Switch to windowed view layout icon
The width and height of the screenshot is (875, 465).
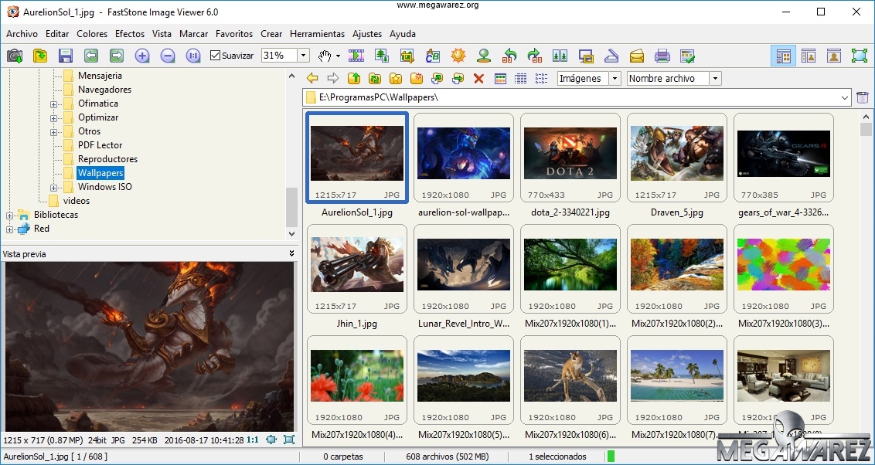(x=809, y=56)
